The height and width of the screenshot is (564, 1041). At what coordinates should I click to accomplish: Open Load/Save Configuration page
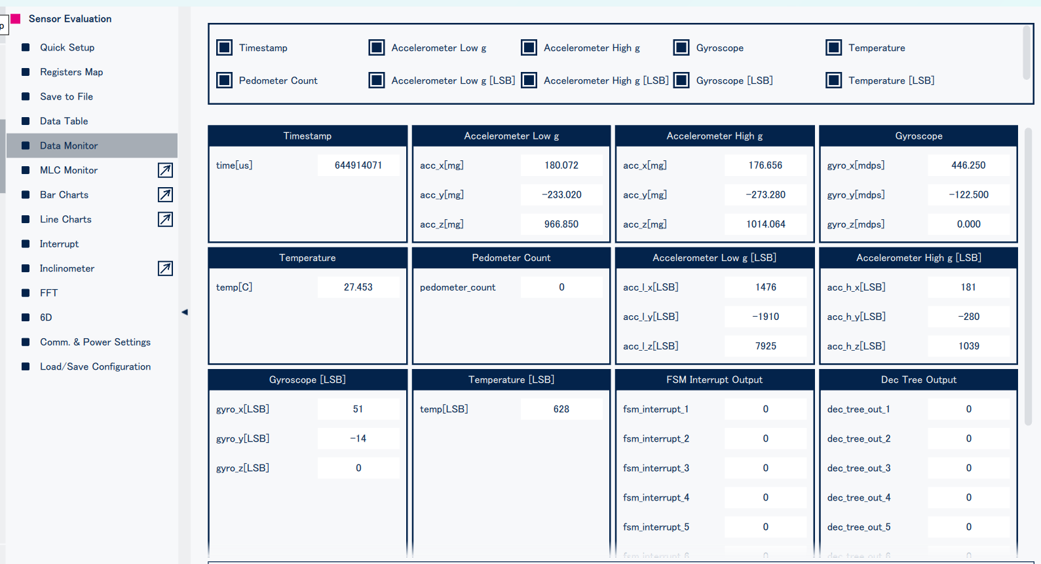pyautogui.click(x=95, y=366)
